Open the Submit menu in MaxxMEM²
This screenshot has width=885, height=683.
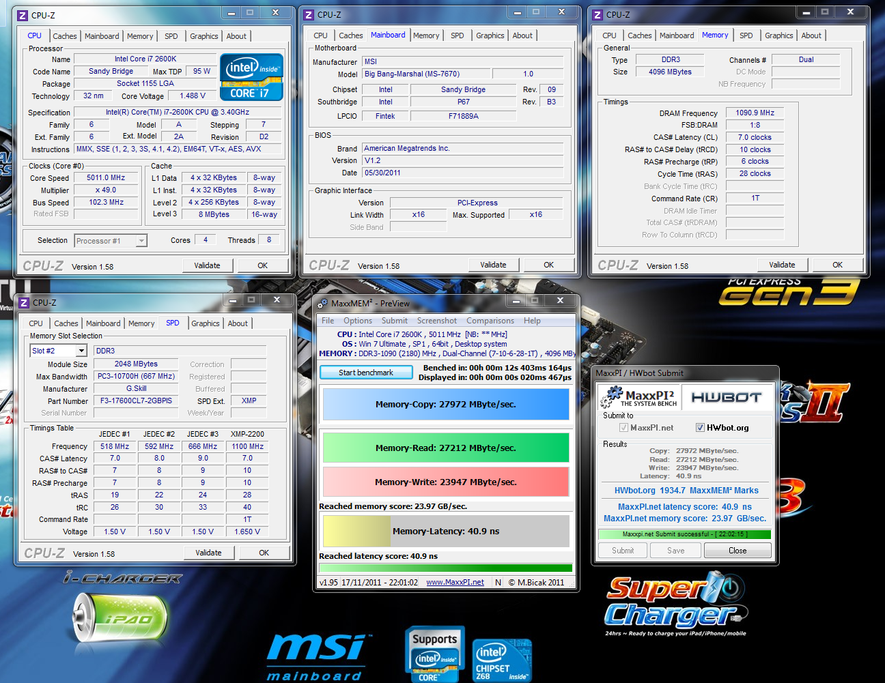point(395,321)
